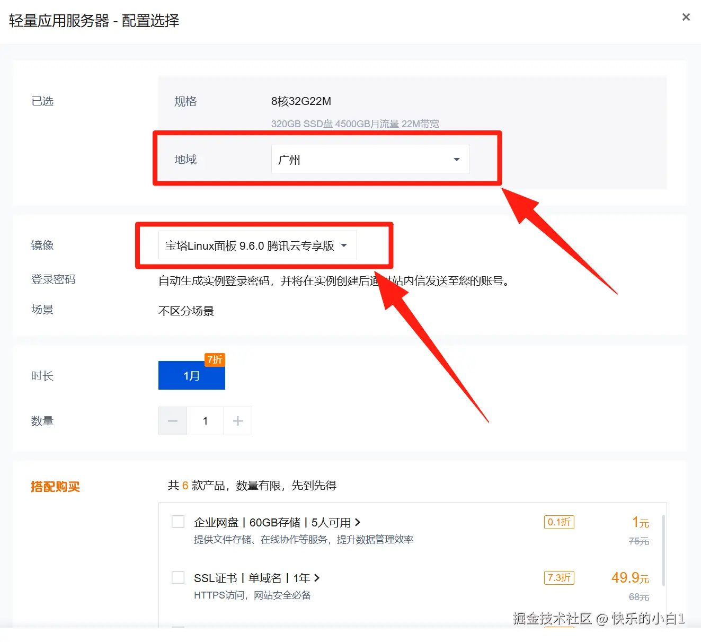Check the 企业网盘 add-on checkbox
701x642 pixels.
pyautogui.click(x=178, y=522)
